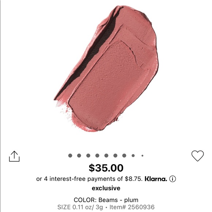
Task: Select the second image pagination dot
Action: point(79,155)
